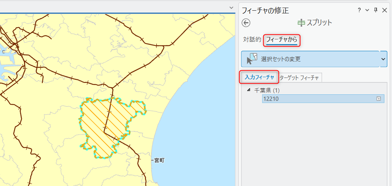This screenshot has height=186, width=392.
Task: Select the フィーチャから tab
Action: coord(282,39)
